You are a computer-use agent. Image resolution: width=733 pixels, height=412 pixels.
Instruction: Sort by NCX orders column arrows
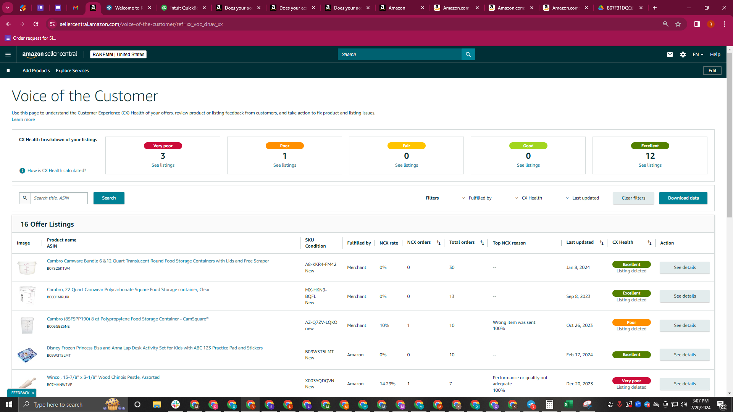439,243
